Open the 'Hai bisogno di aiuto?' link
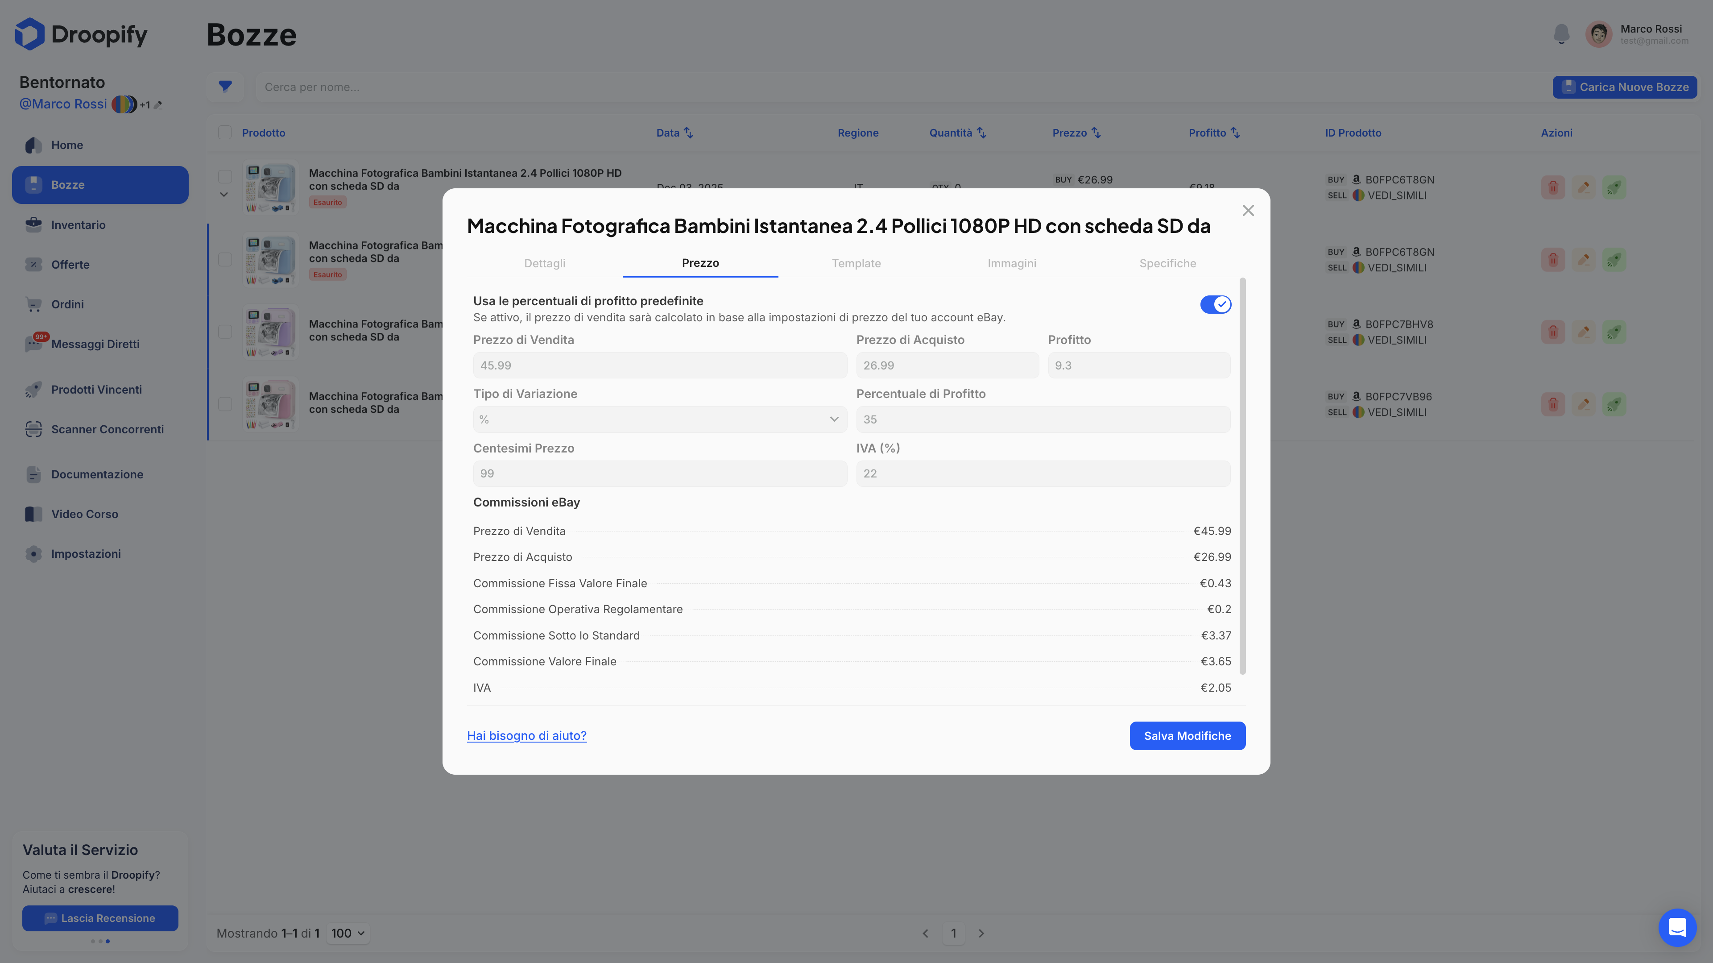The image size is (1713, 963). click(x=526, y=735)
